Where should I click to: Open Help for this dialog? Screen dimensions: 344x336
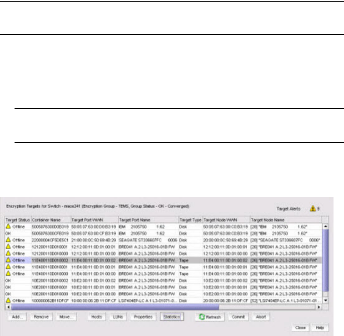tap(320, 328)
